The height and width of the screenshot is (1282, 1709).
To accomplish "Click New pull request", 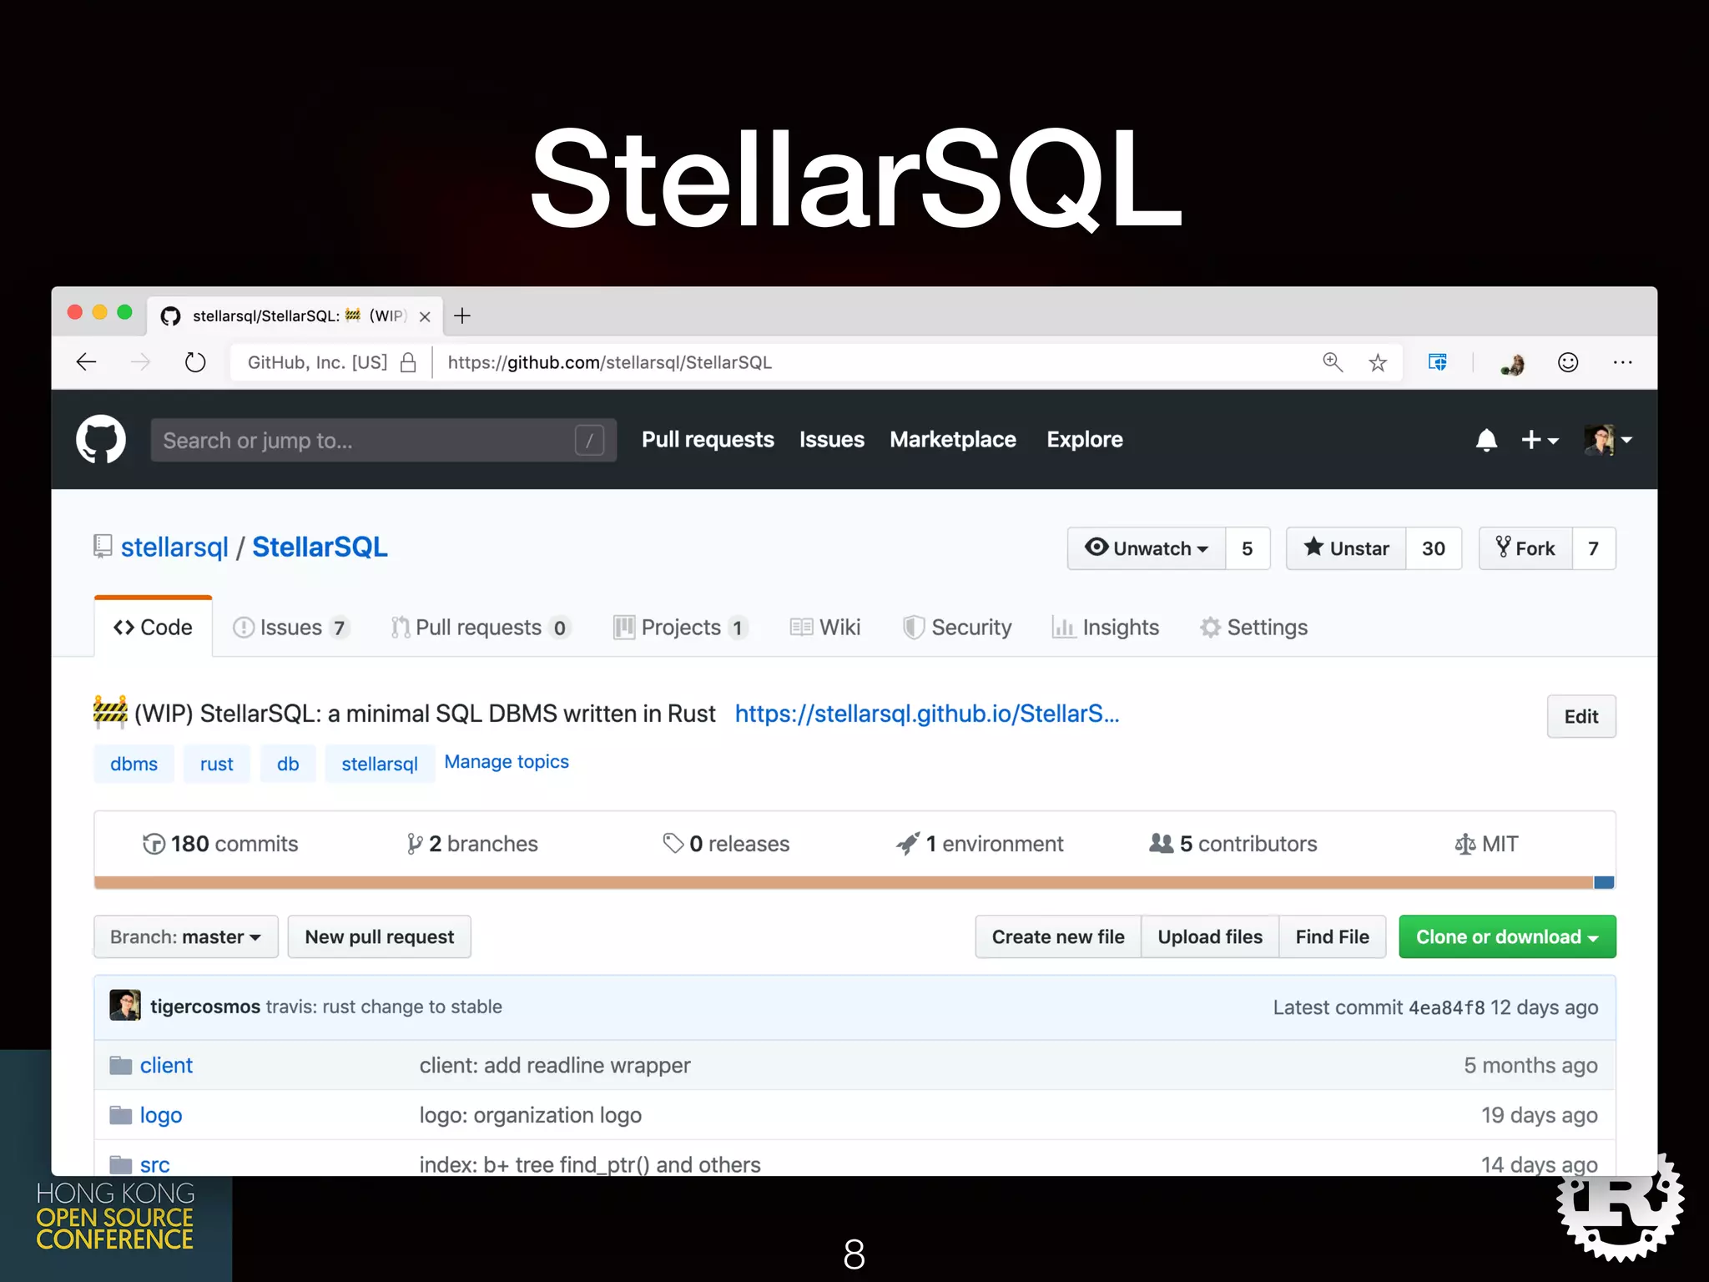I will click(x=380, y=936).
